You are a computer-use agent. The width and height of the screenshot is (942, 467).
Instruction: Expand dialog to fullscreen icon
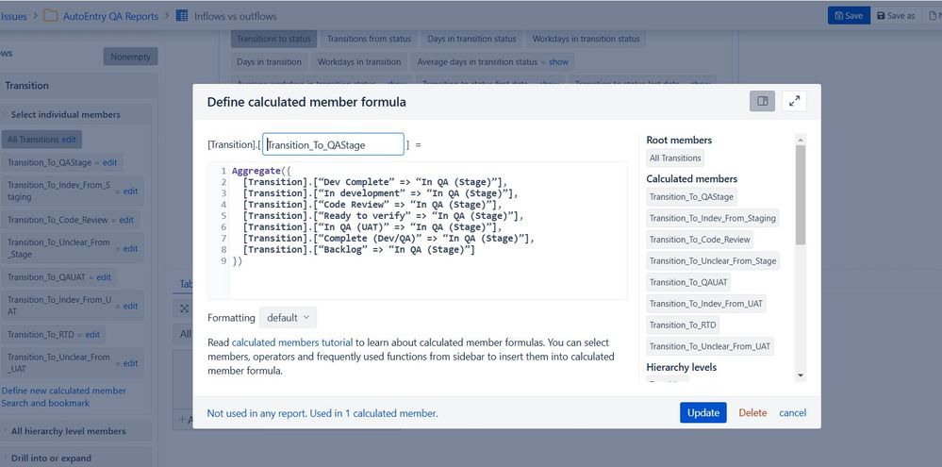(794, 101)
